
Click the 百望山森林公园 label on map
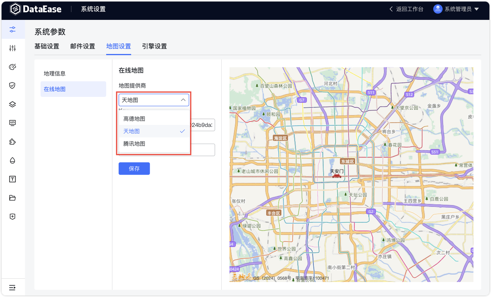[x=276, y=86]
